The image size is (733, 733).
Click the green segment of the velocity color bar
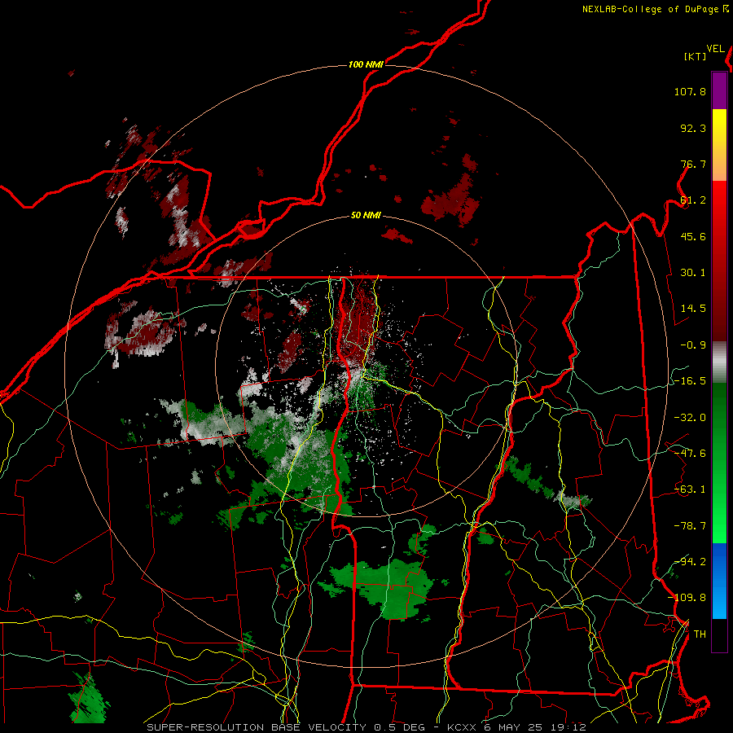pyautogui.click(x=719, y=463)
